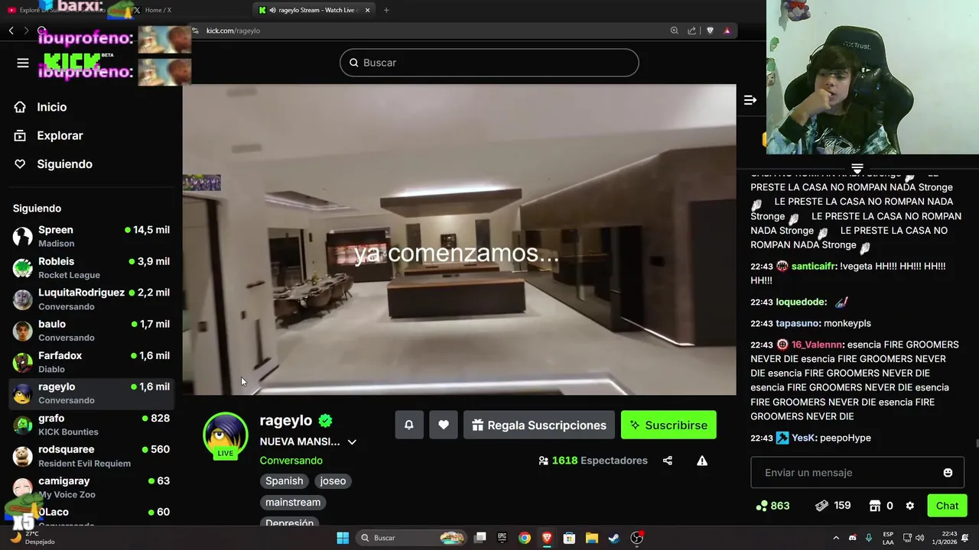Follow rageylo with the heart button
979x550 pixels.
(x=444, y=425)
